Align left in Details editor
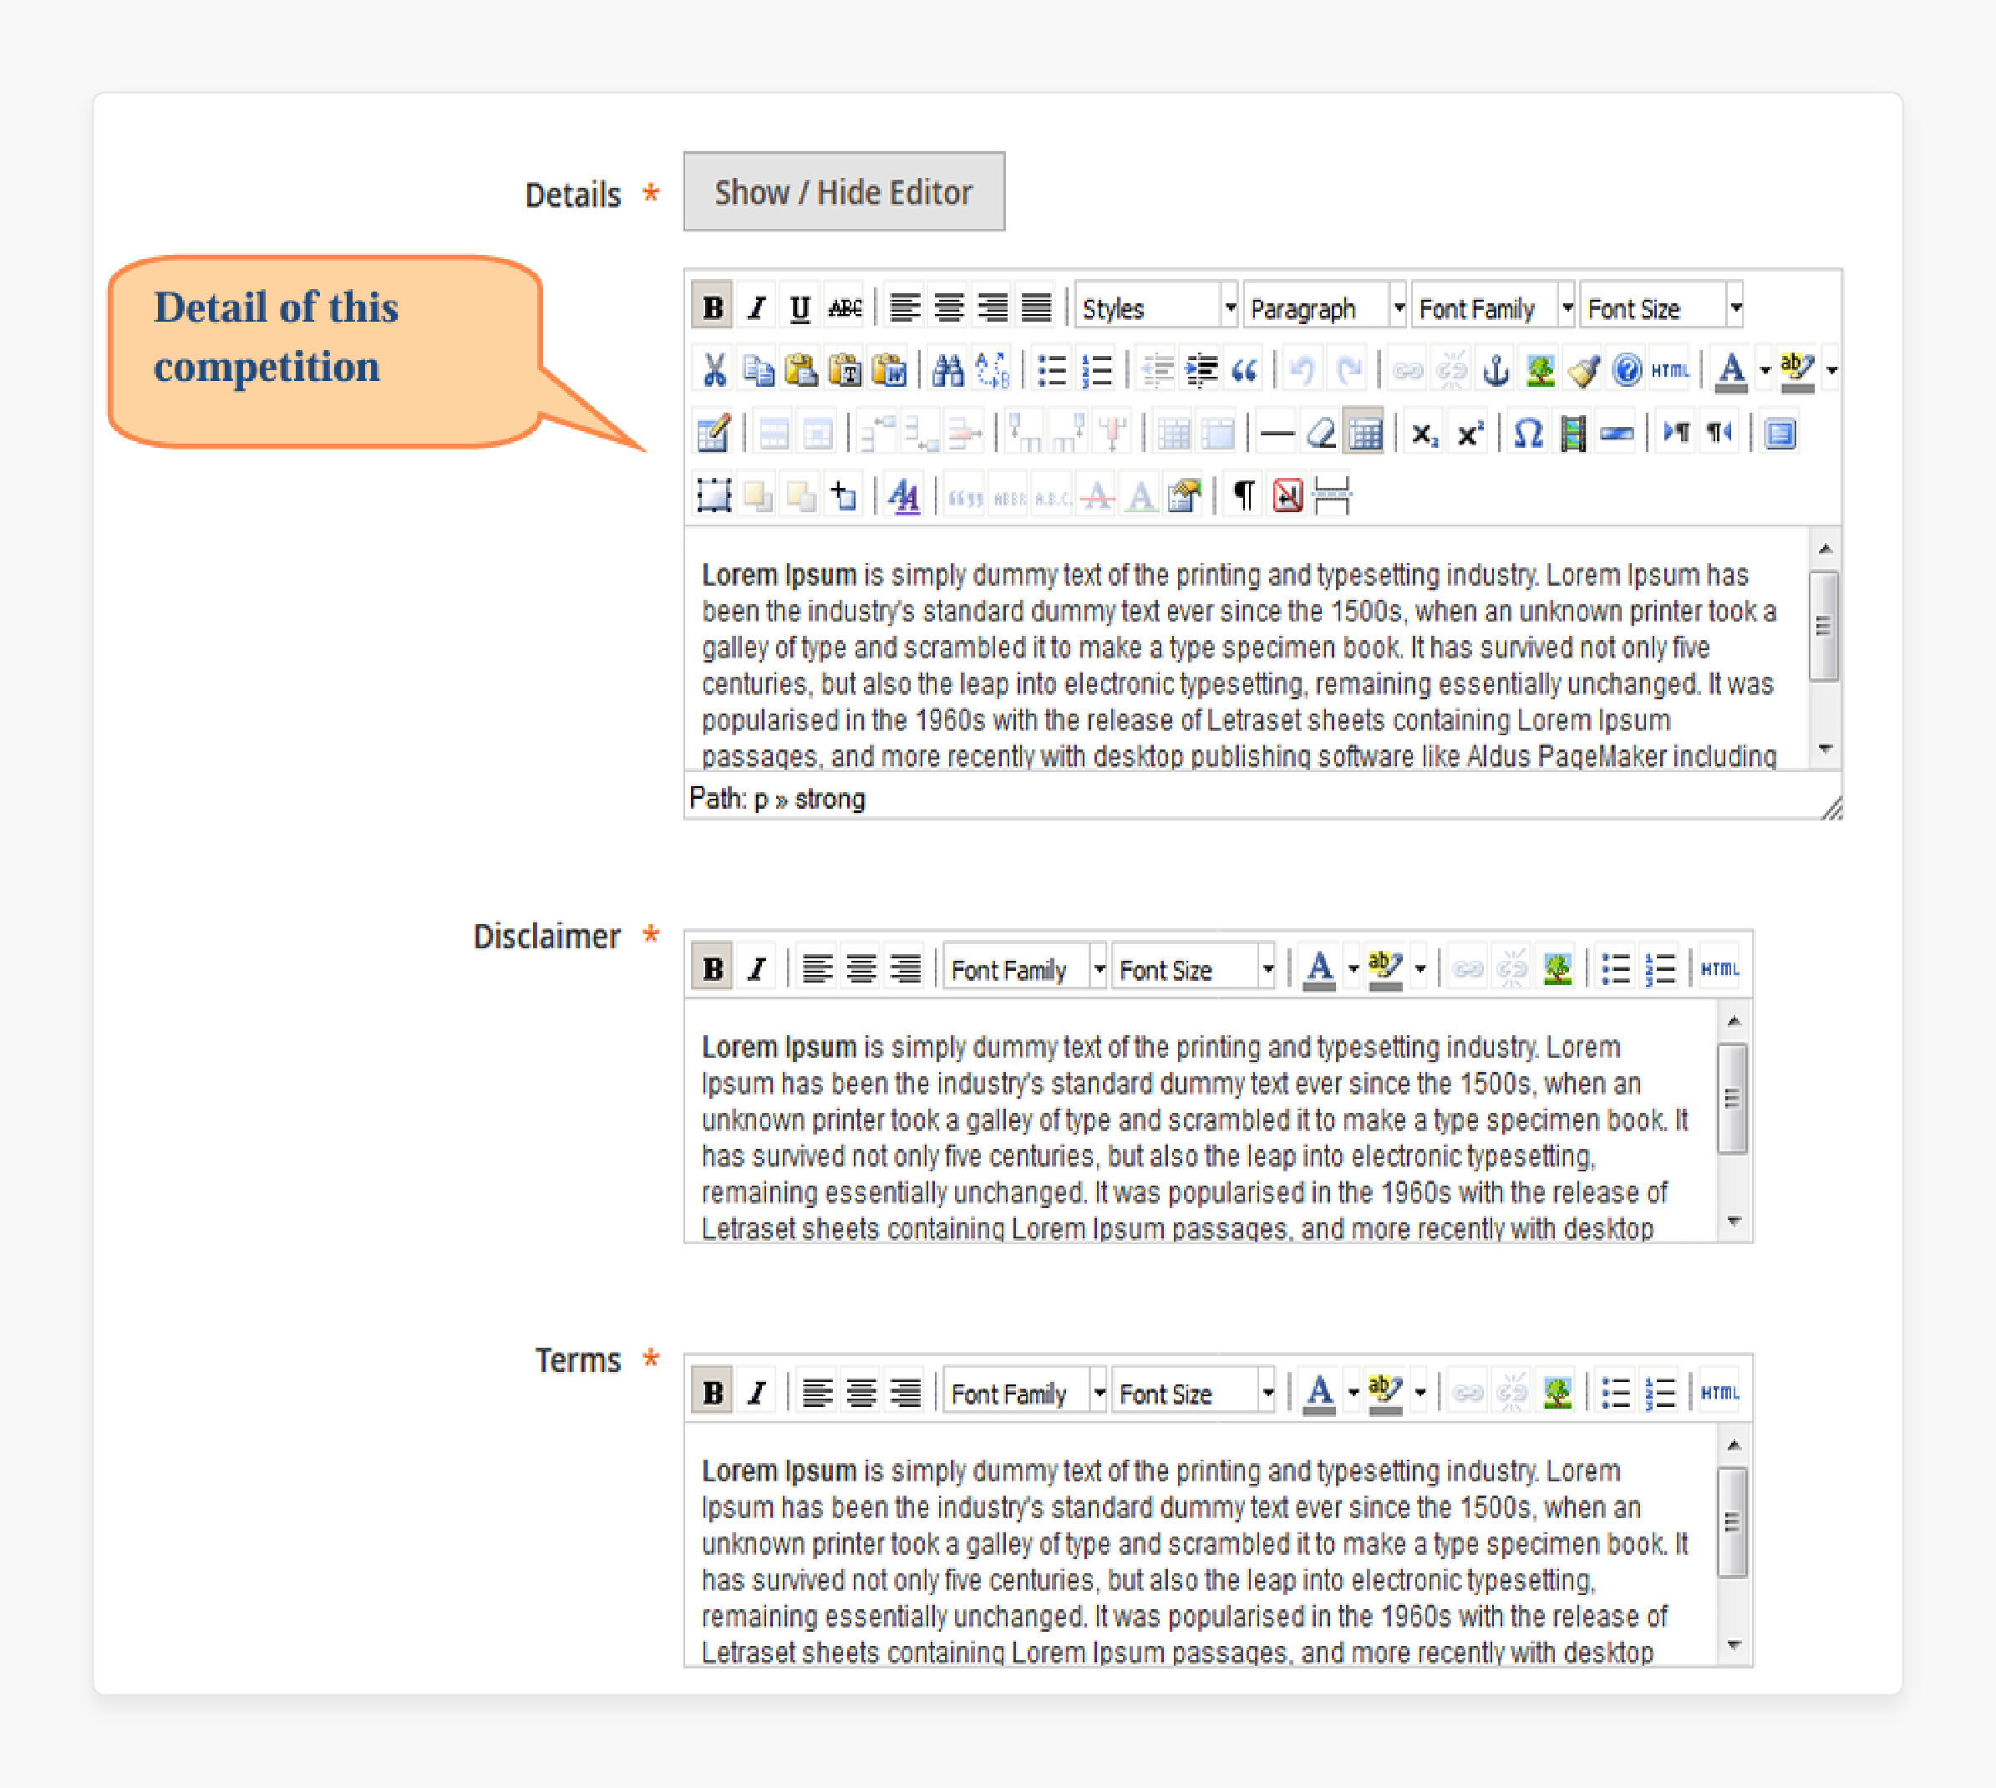Viewport: 1996px width, 1788px height. (905, 308)
